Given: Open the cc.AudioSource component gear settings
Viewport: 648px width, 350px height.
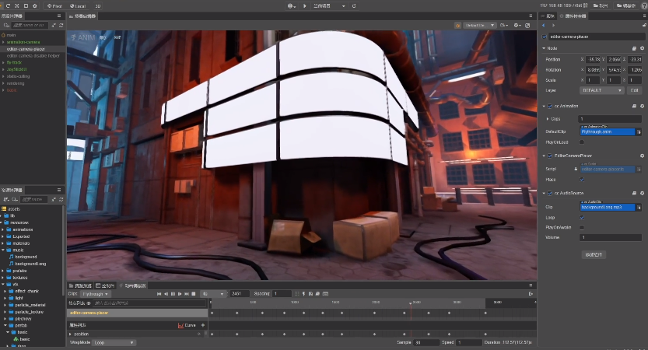Looking at the screenshot, I should (642, 193).
